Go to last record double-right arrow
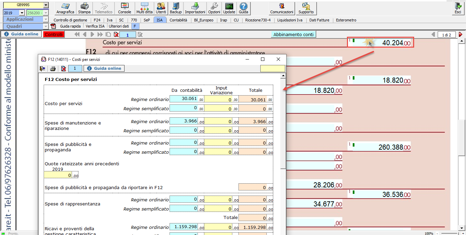 coord(100,34)
